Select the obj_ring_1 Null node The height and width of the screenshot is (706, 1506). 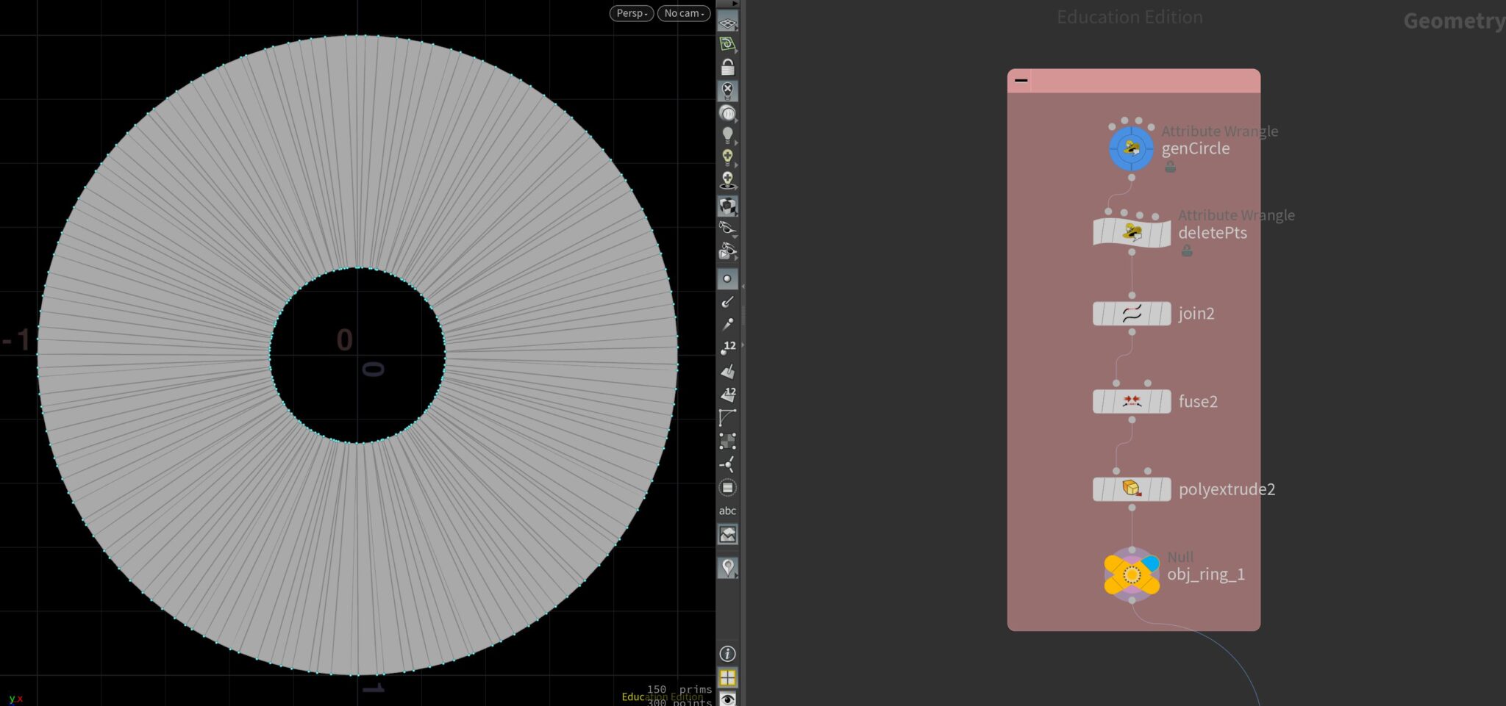(1132, 574)
